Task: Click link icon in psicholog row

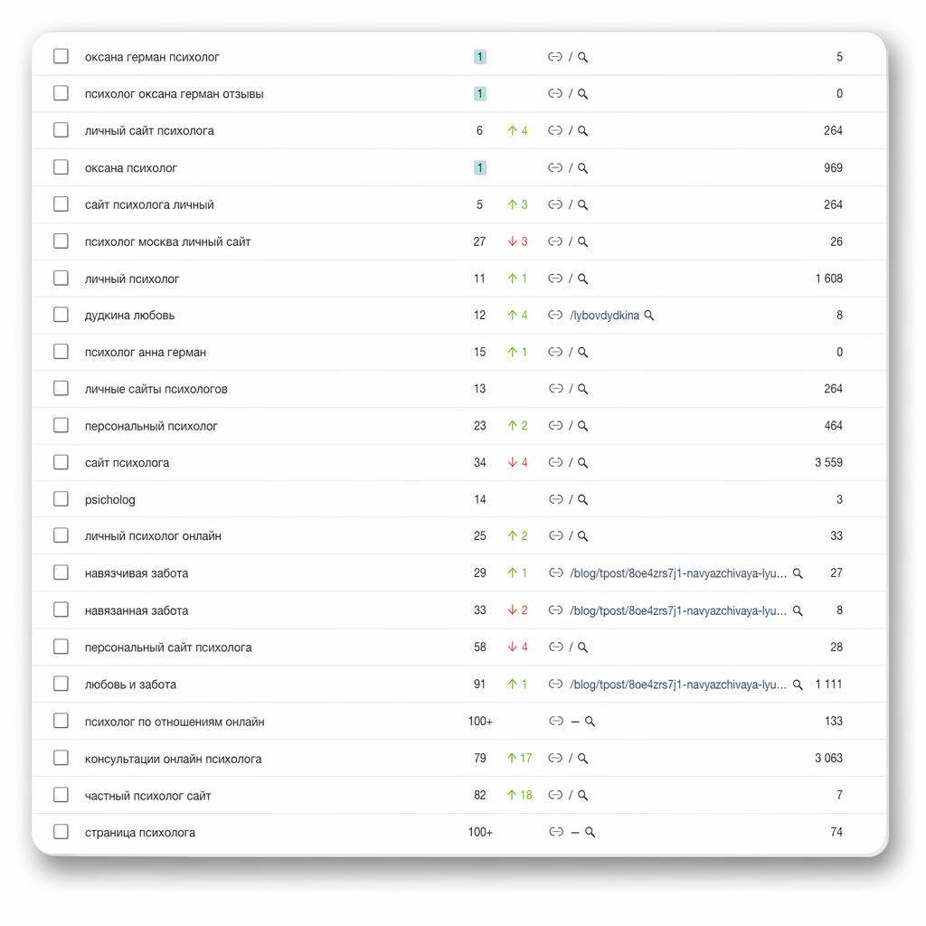Action: 555,499
